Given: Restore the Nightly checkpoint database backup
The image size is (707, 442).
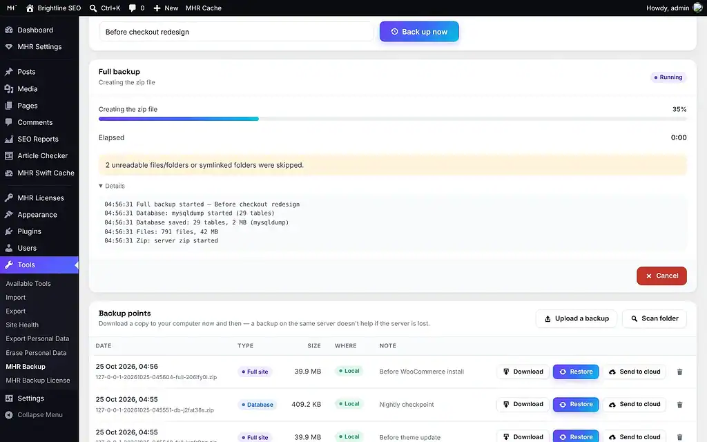Looking at the screenshot, I should pos(576,404).
